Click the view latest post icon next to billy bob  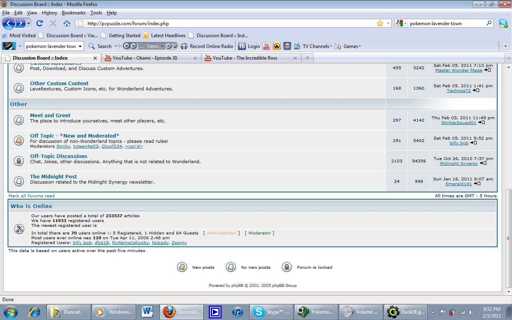pos(474,143)
